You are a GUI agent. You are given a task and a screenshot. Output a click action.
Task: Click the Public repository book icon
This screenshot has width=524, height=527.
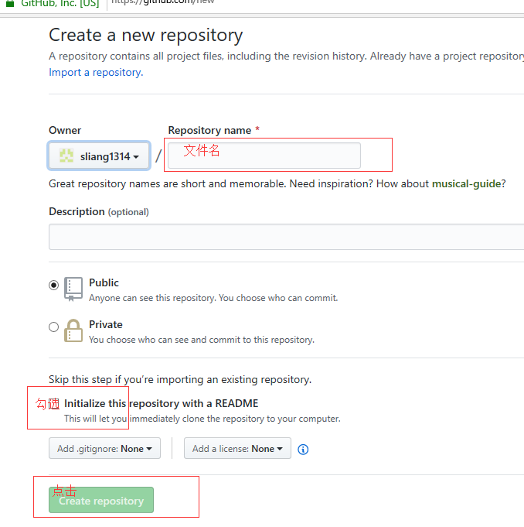tap(73, 289)
